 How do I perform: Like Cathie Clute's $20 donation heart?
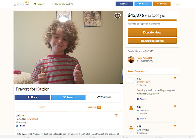(x=175, y=78)
